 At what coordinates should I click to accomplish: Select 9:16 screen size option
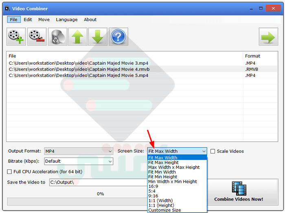[x=177, y=196]
